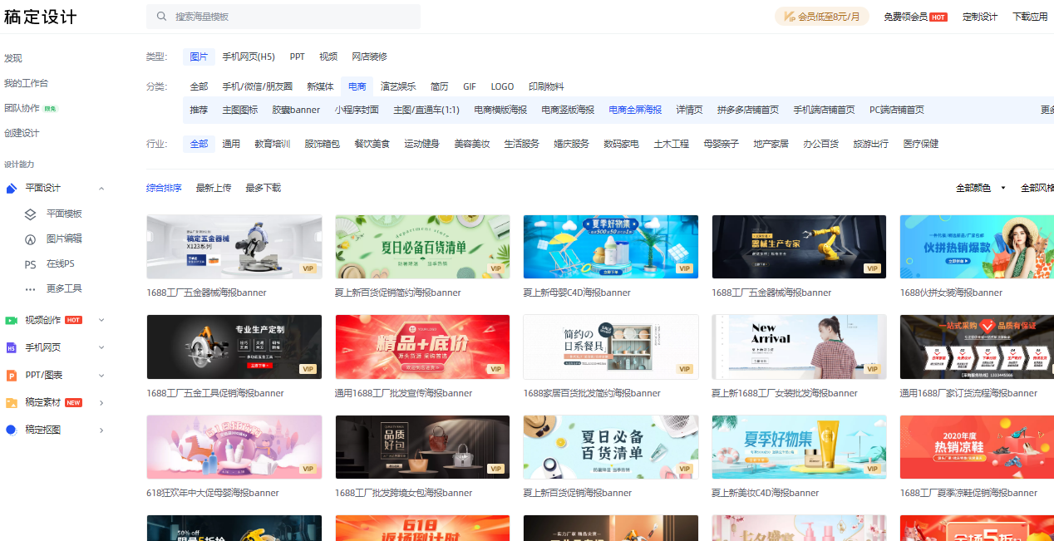This screenshot has width=1054, height=541.
Task: Click the blue 稿定抠图 circle icon
Action: (12, 430)
